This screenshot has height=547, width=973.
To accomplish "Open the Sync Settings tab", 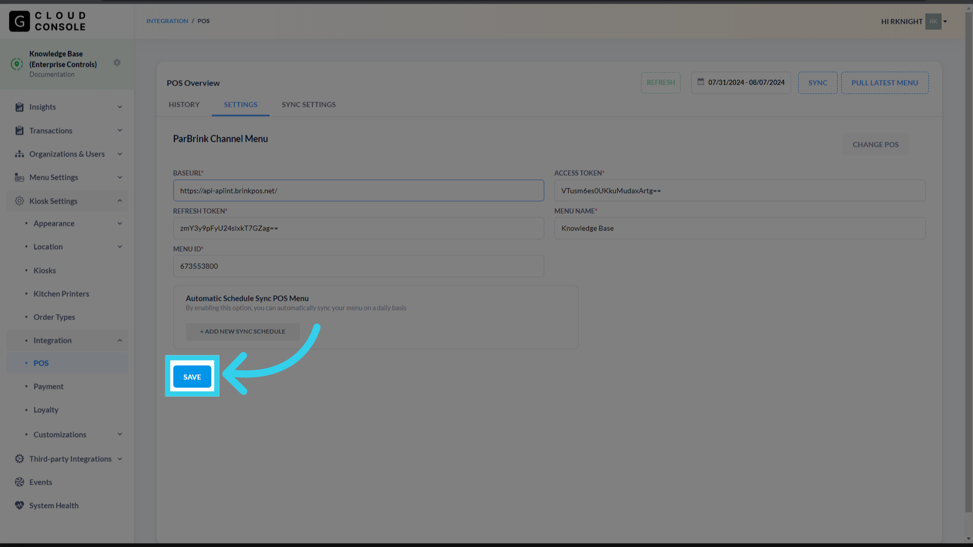I will (309, 104).
